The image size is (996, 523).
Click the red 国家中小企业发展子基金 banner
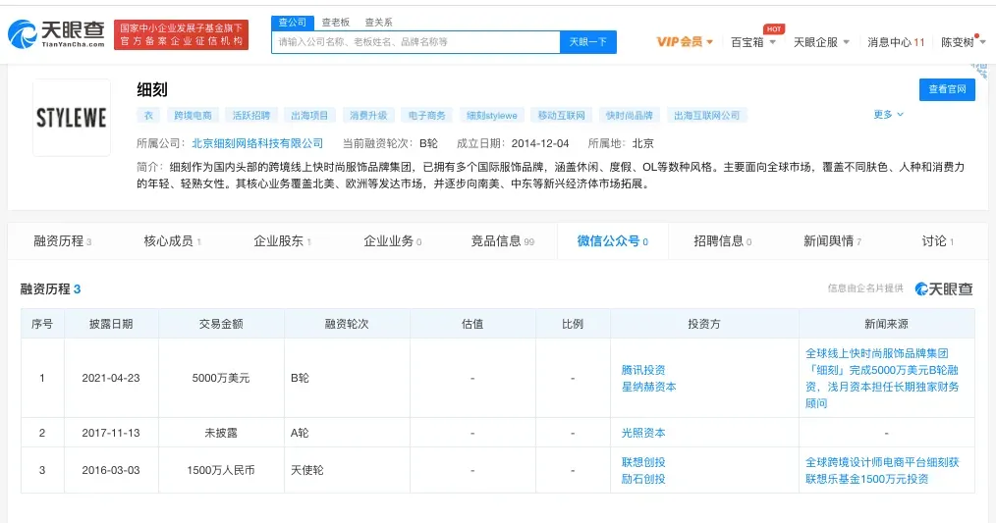coord(181,34)
